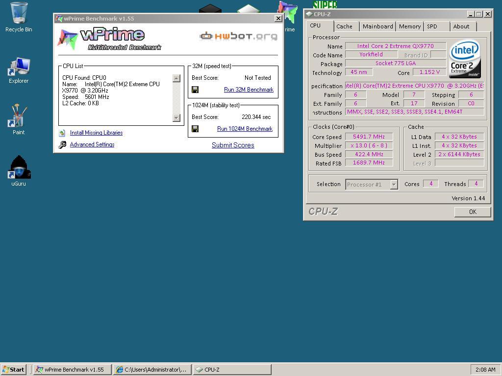Screen dimensions: 502x376
Task: Click the Level 2 cache value 2 x 6144 KBytes
Action: (x=459, y=154)
